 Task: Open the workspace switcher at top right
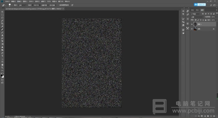[215, 5]
